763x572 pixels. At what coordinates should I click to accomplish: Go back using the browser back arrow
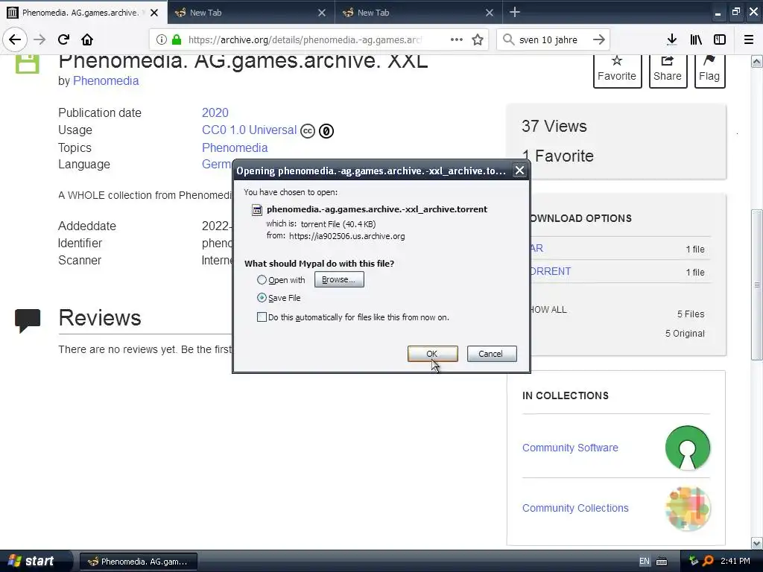[x=15, y=39]
